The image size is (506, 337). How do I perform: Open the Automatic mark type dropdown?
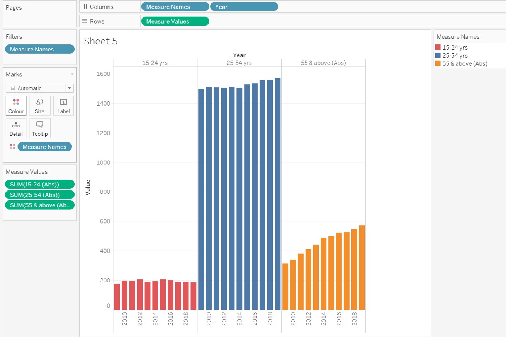69,88
